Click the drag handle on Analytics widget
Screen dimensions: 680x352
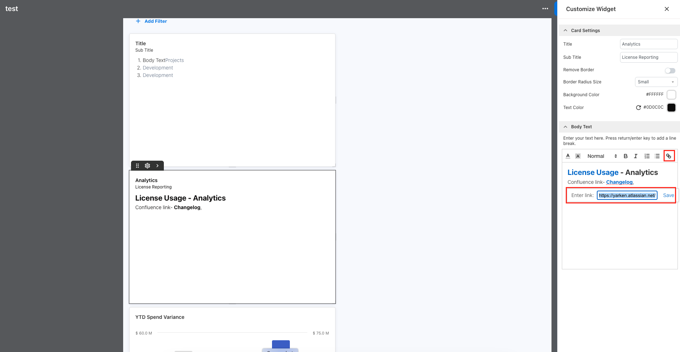[x=137, y=166]
